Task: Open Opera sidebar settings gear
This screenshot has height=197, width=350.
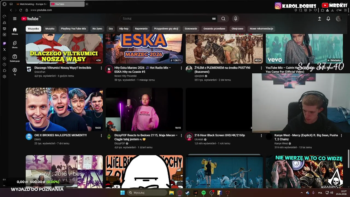Action: click(4, 77)
